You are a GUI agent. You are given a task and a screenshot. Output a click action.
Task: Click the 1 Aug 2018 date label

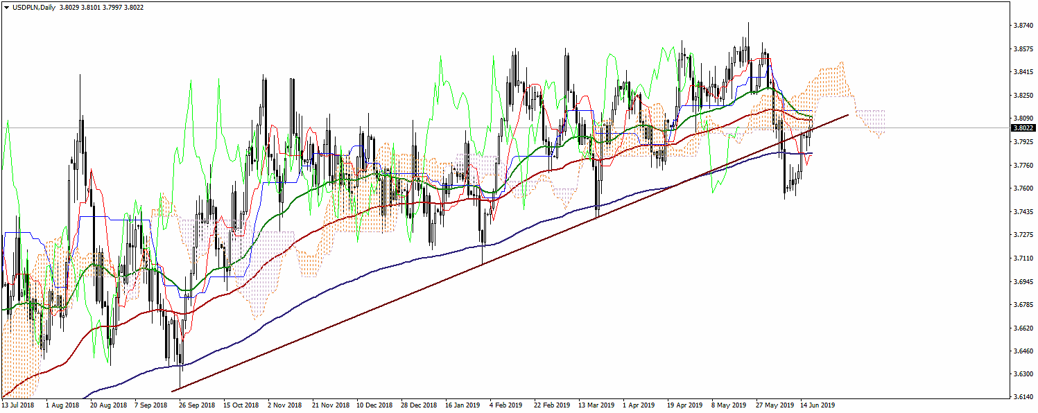[x=62, y=405]
